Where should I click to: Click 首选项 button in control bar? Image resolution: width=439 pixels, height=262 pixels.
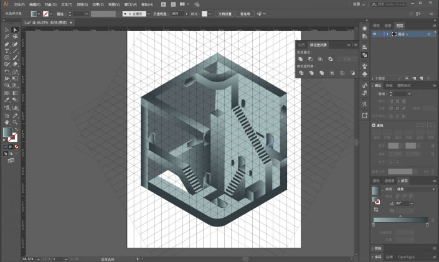click(245, 14)
